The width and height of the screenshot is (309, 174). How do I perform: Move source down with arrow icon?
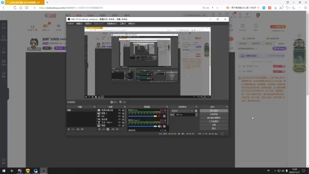pyautogui.click(x=117, y=129)
